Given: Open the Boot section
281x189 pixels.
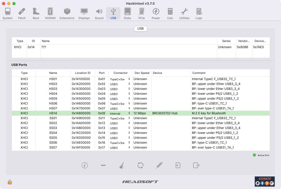Looking at the screenshot, I should [36, 14].
